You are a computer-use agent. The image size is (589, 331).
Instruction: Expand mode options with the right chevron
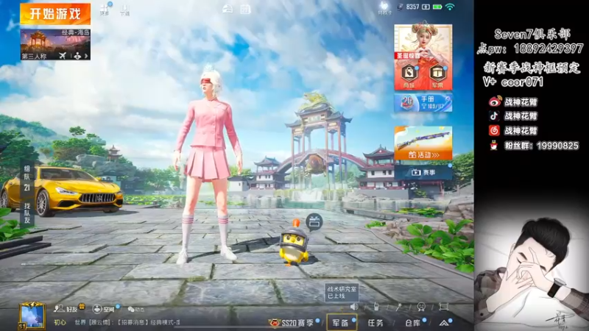[86, 56]
